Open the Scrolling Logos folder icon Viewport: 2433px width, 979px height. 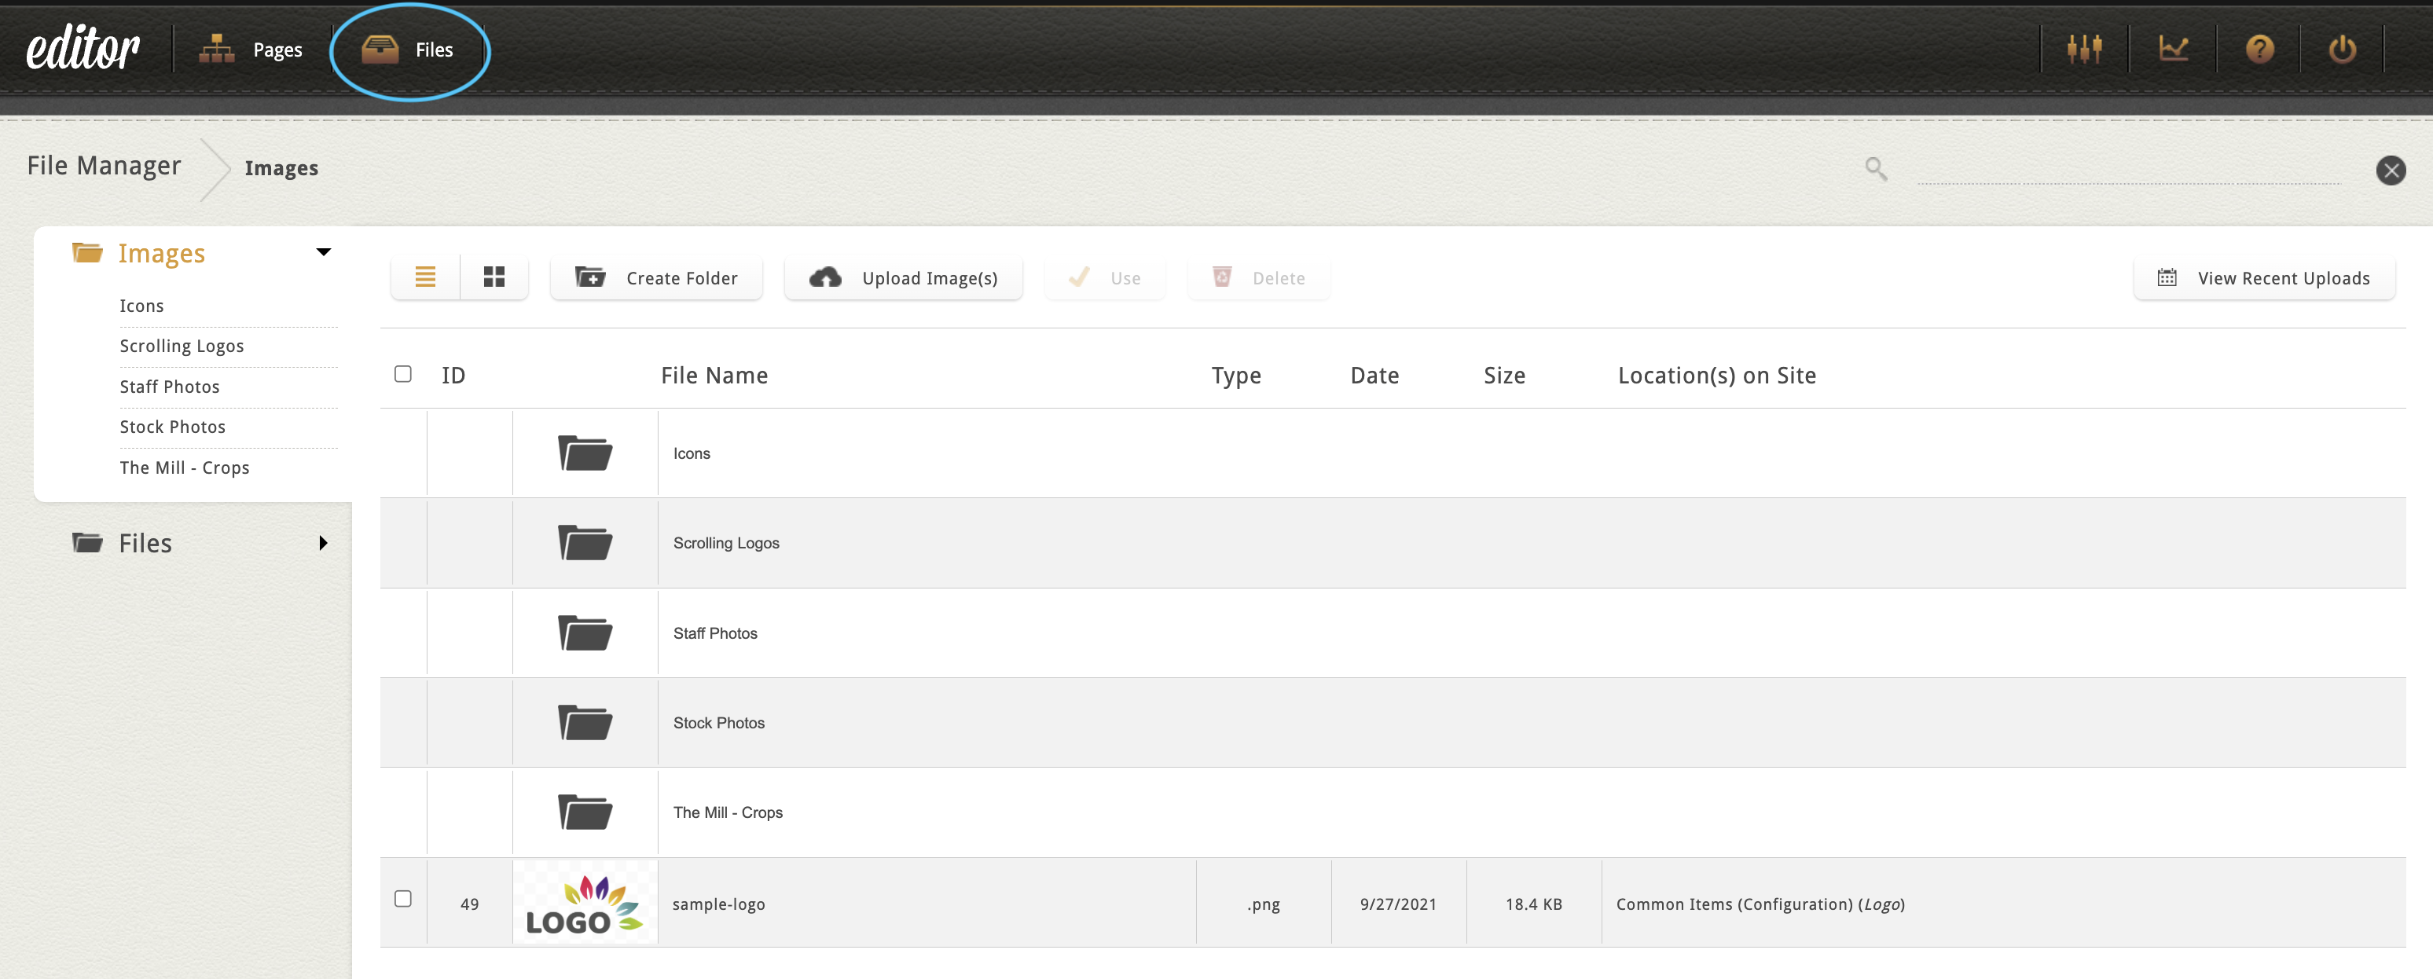point(585,543)
